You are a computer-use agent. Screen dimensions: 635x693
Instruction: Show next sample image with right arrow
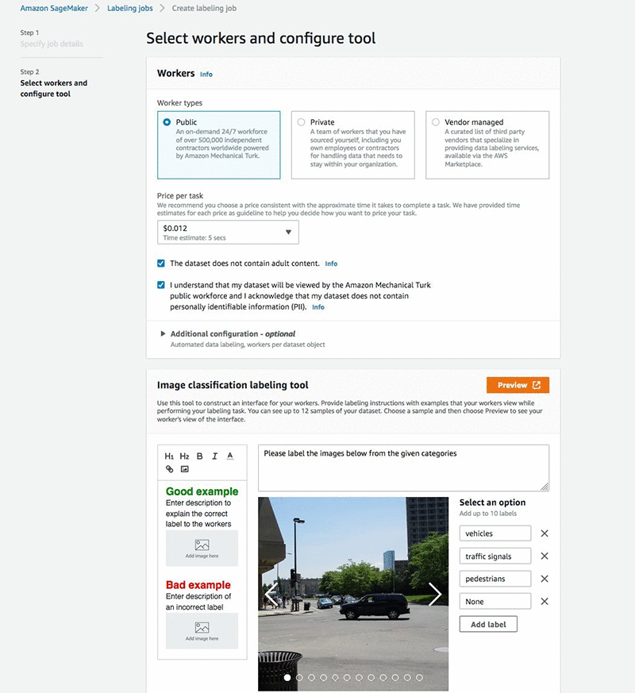point(435,594)
